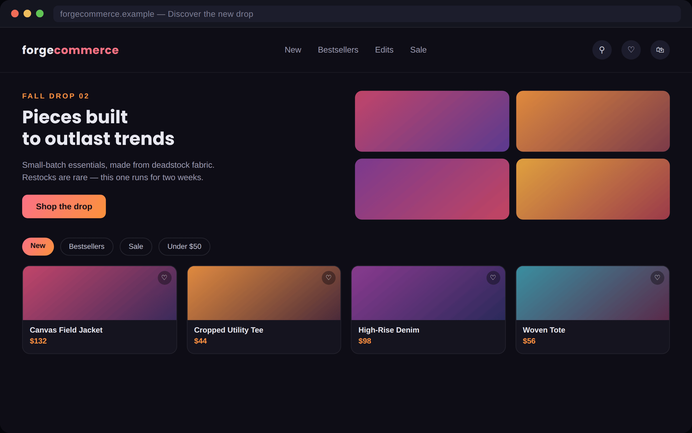Viewport: 692px width, 433px height.
Task: Click the forgecommerce logo
Action: pos(70,50)
